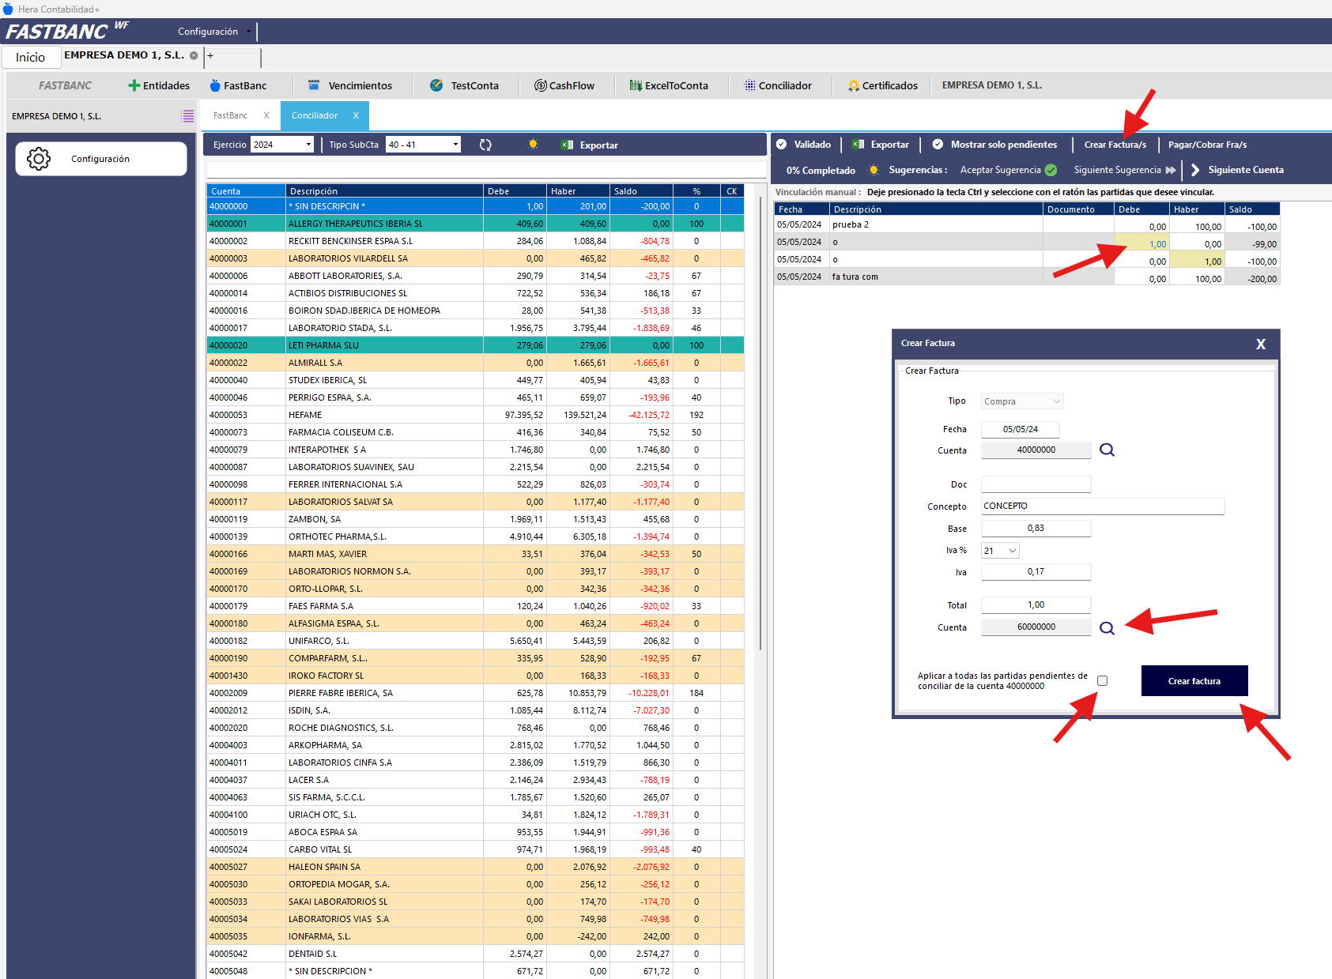Click the sun icon beside the left Exportar
Screen dimensions: 1332x979
533,144
